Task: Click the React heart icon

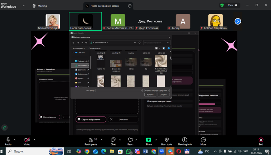Action: (130, 140)
